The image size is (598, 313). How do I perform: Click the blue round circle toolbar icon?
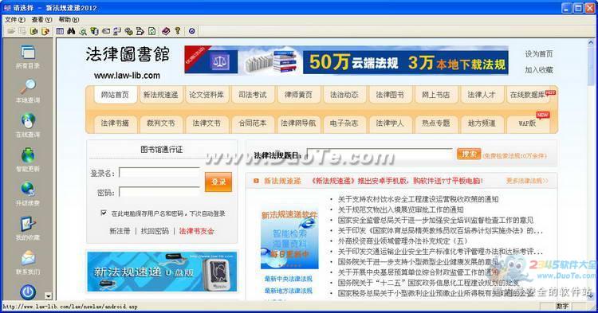192,31
